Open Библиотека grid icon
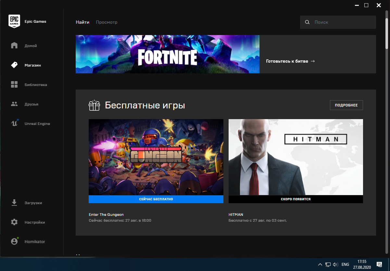390x271 pixels. pos(14,85)
